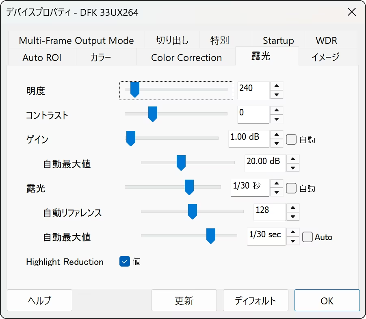Toggle Auto checkbox for exposure maximum

(x=308, y=237)
